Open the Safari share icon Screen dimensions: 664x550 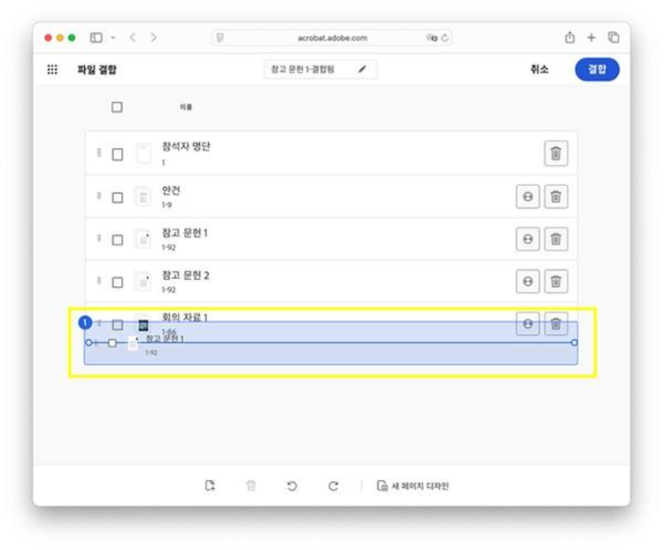pyautogui.click(x=569, y=37)
